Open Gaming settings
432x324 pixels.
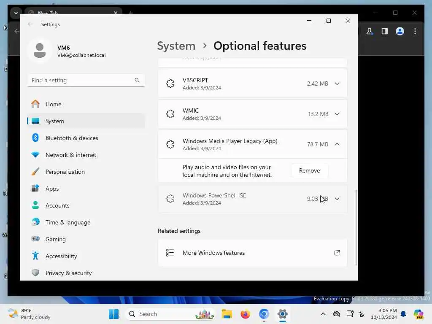[x=86, y=239]
